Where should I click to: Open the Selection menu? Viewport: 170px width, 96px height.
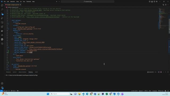(x=12, y=2)
